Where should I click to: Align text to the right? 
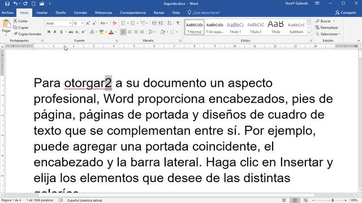pos(136,32)
